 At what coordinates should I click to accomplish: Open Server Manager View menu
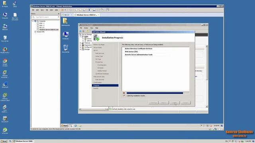coord(92,28)
